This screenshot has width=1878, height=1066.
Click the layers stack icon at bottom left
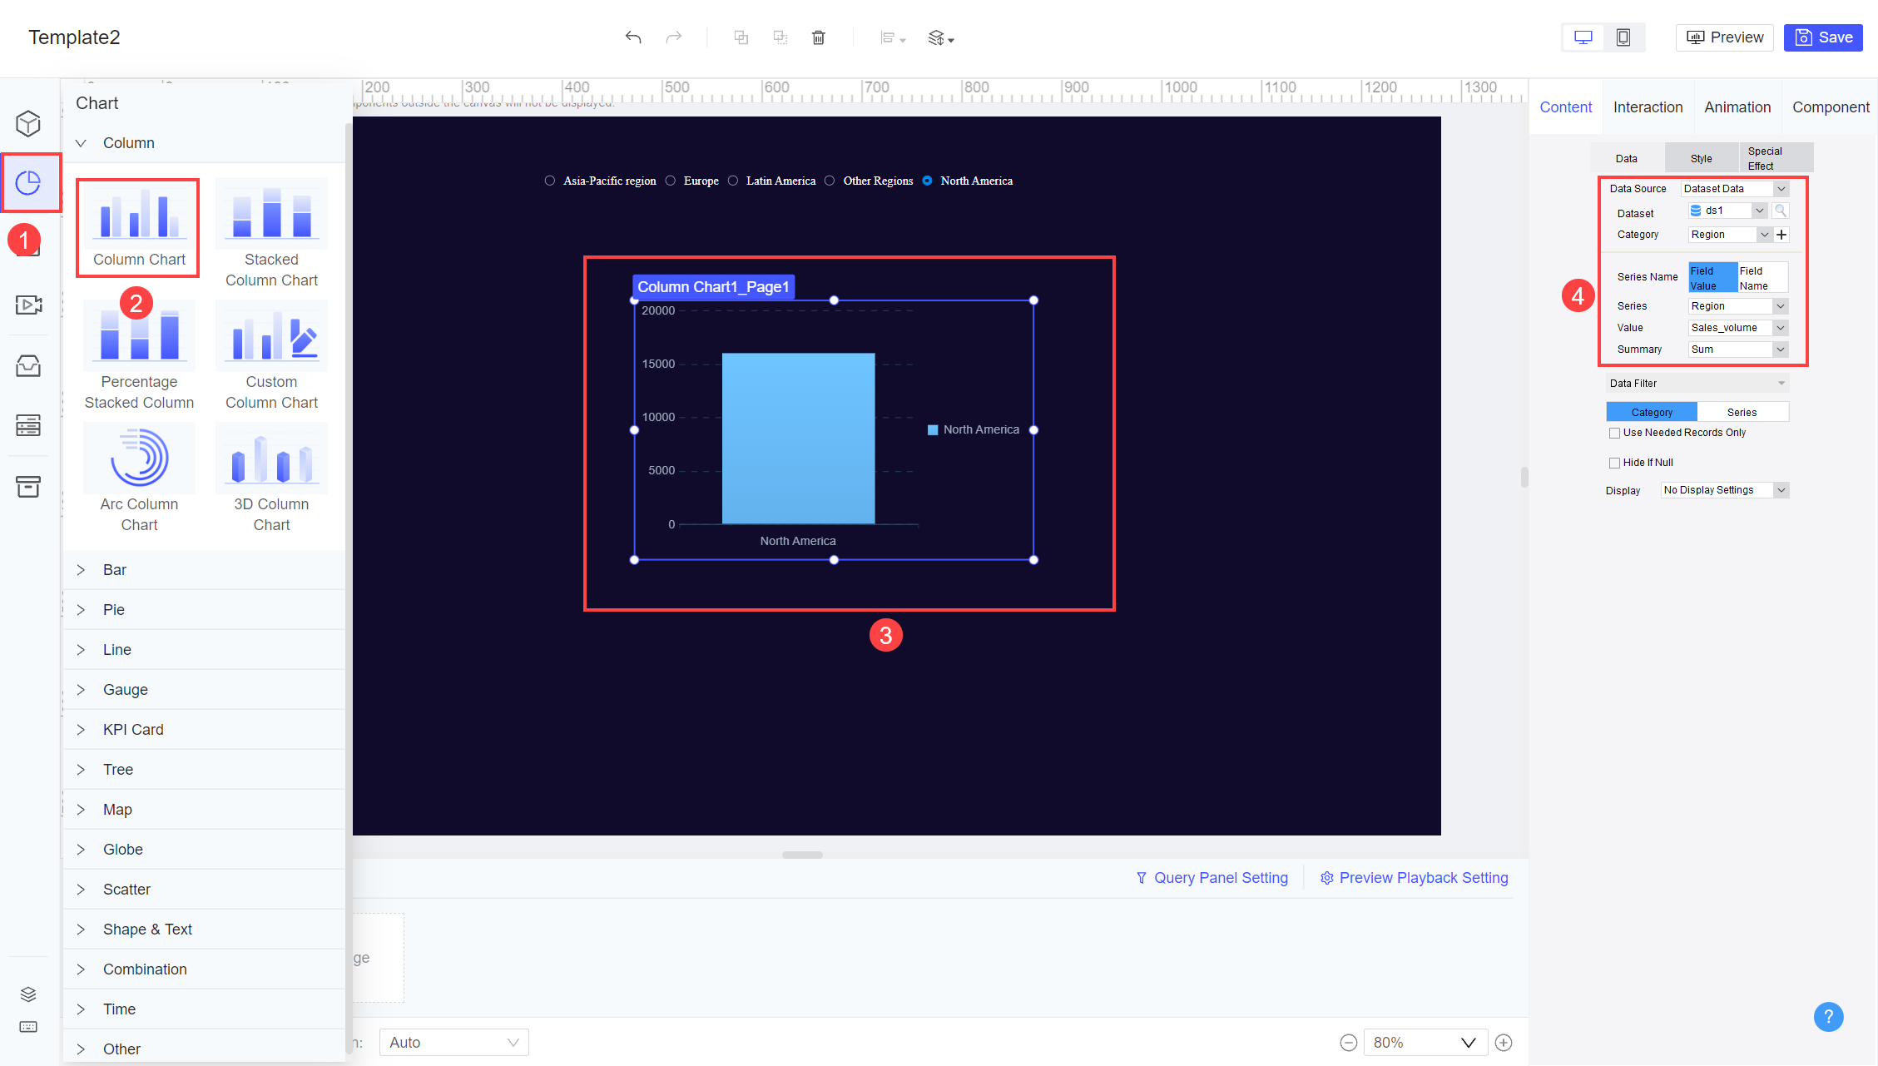click(x=28, y=994)
